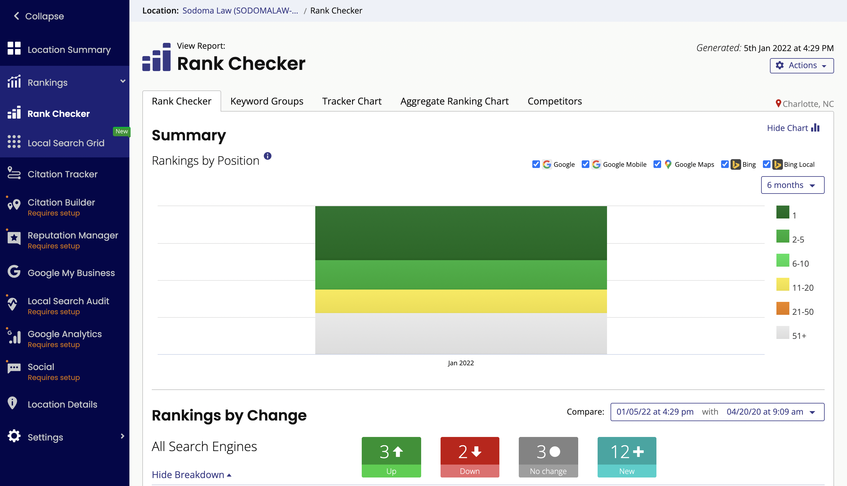The width and height of the screenshot is (847, 486).
Task: Click the teal 12 New tile
Action: tap(627, 457)
